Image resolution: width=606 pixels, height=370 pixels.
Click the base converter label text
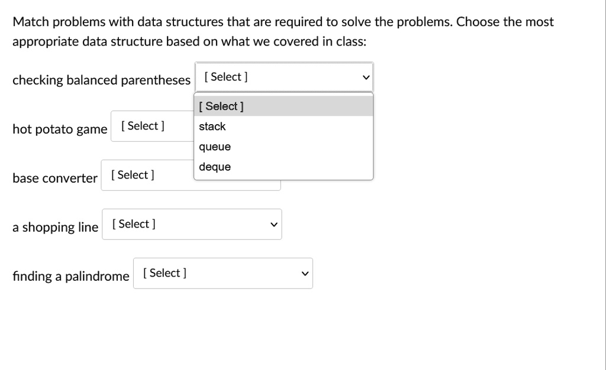(x=55, y=178)
